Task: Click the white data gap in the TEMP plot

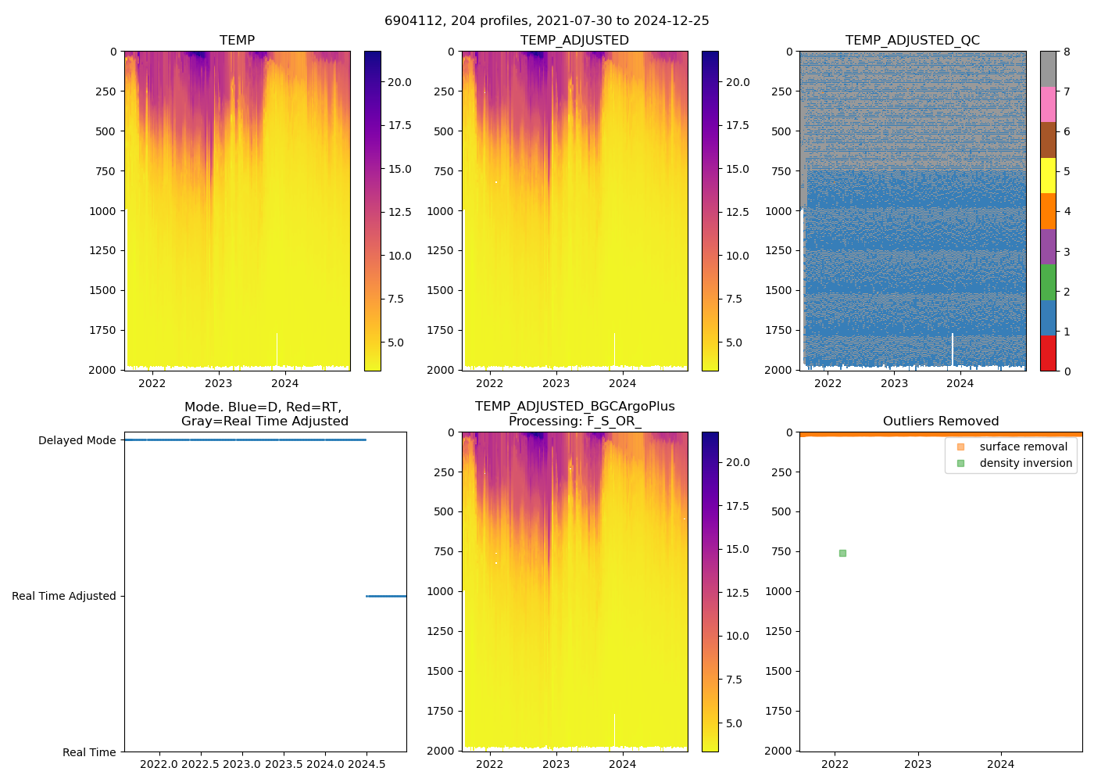Action: pyautogui.click(x=277, y=349)
